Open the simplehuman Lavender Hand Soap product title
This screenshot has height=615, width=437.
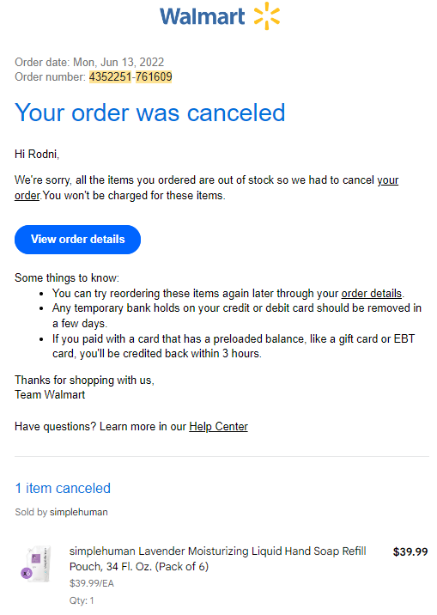tap(217, 558)
